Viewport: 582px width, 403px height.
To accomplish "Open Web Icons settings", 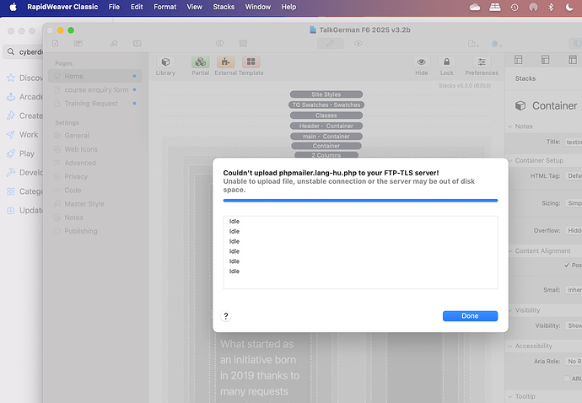I will (81, 149).
